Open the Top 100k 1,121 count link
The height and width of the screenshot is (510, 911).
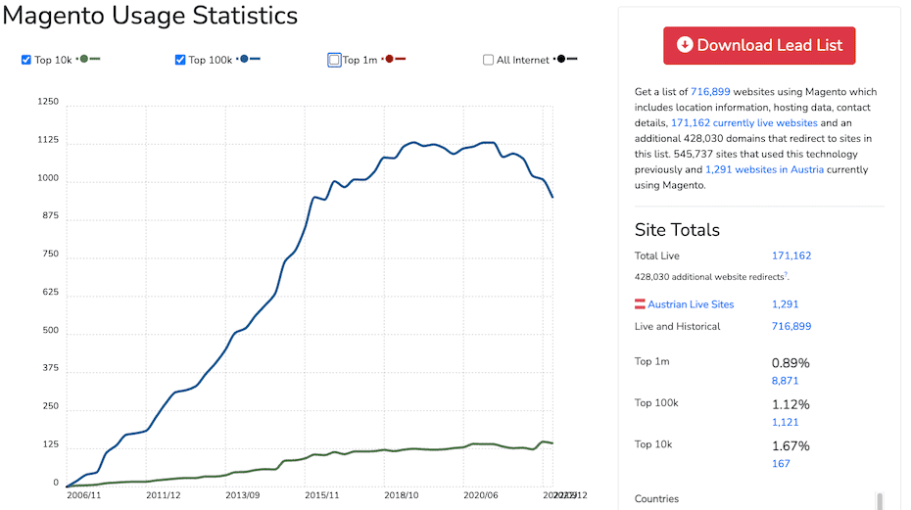785,422
